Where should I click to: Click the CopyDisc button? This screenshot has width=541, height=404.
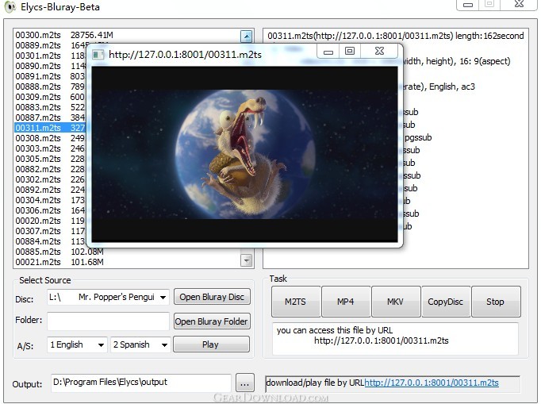[446, 302]
